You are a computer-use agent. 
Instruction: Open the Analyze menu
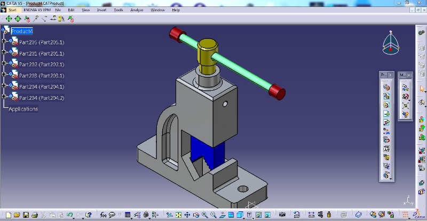[137, 10]
